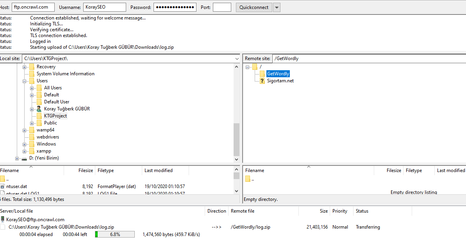The height and width of the screenshot is (245, 466).
Task: Click remote parent directory folder icon
Action: [248, 179]
